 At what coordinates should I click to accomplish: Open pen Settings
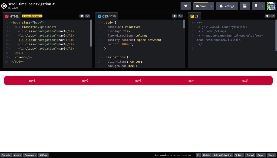(227, 6)
